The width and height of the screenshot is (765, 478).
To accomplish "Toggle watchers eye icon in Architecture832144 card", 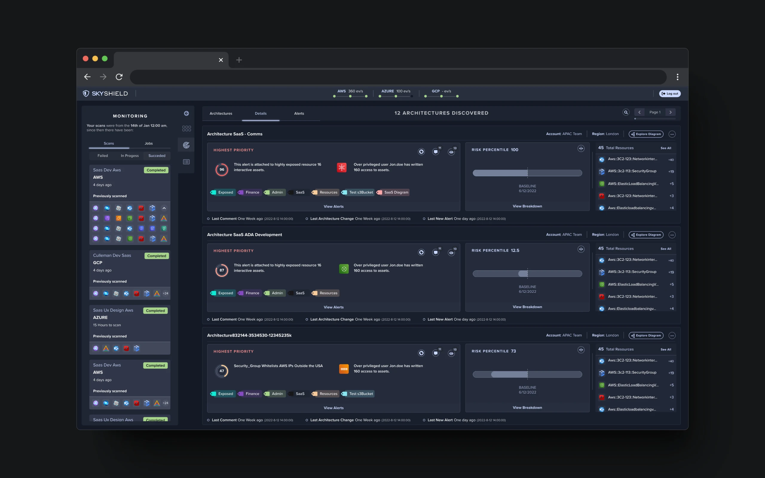I will tap(452, 353).
